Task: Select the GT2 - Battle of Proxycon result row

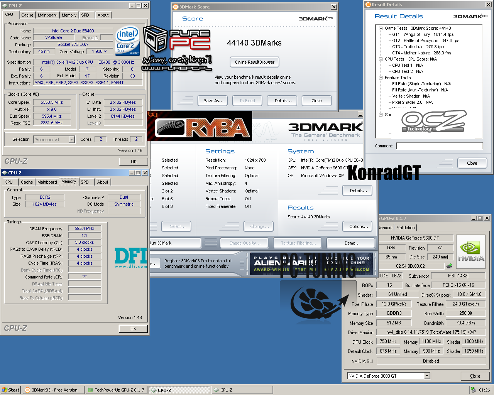Action: tap(426, 41)
